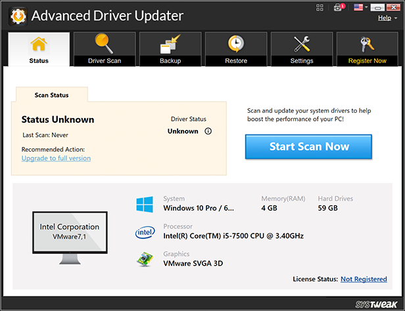Image resolution: width=405 pixels, height=311 pixels.
Task: Click the Intel Core i5-7500 processor text
Action: pyautogui.click(x=233, y=236)
